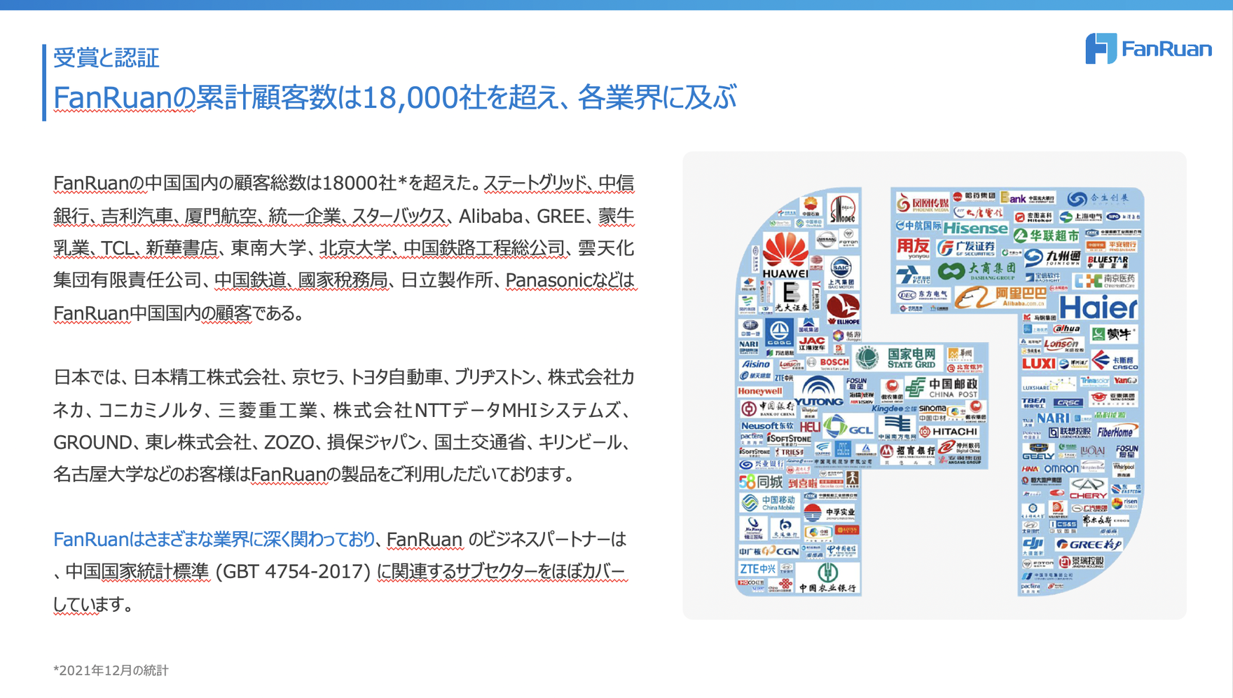Viewport: 1233px width, 698px height.
Task: Click the HITACHI logo
Action: (949, 432)
